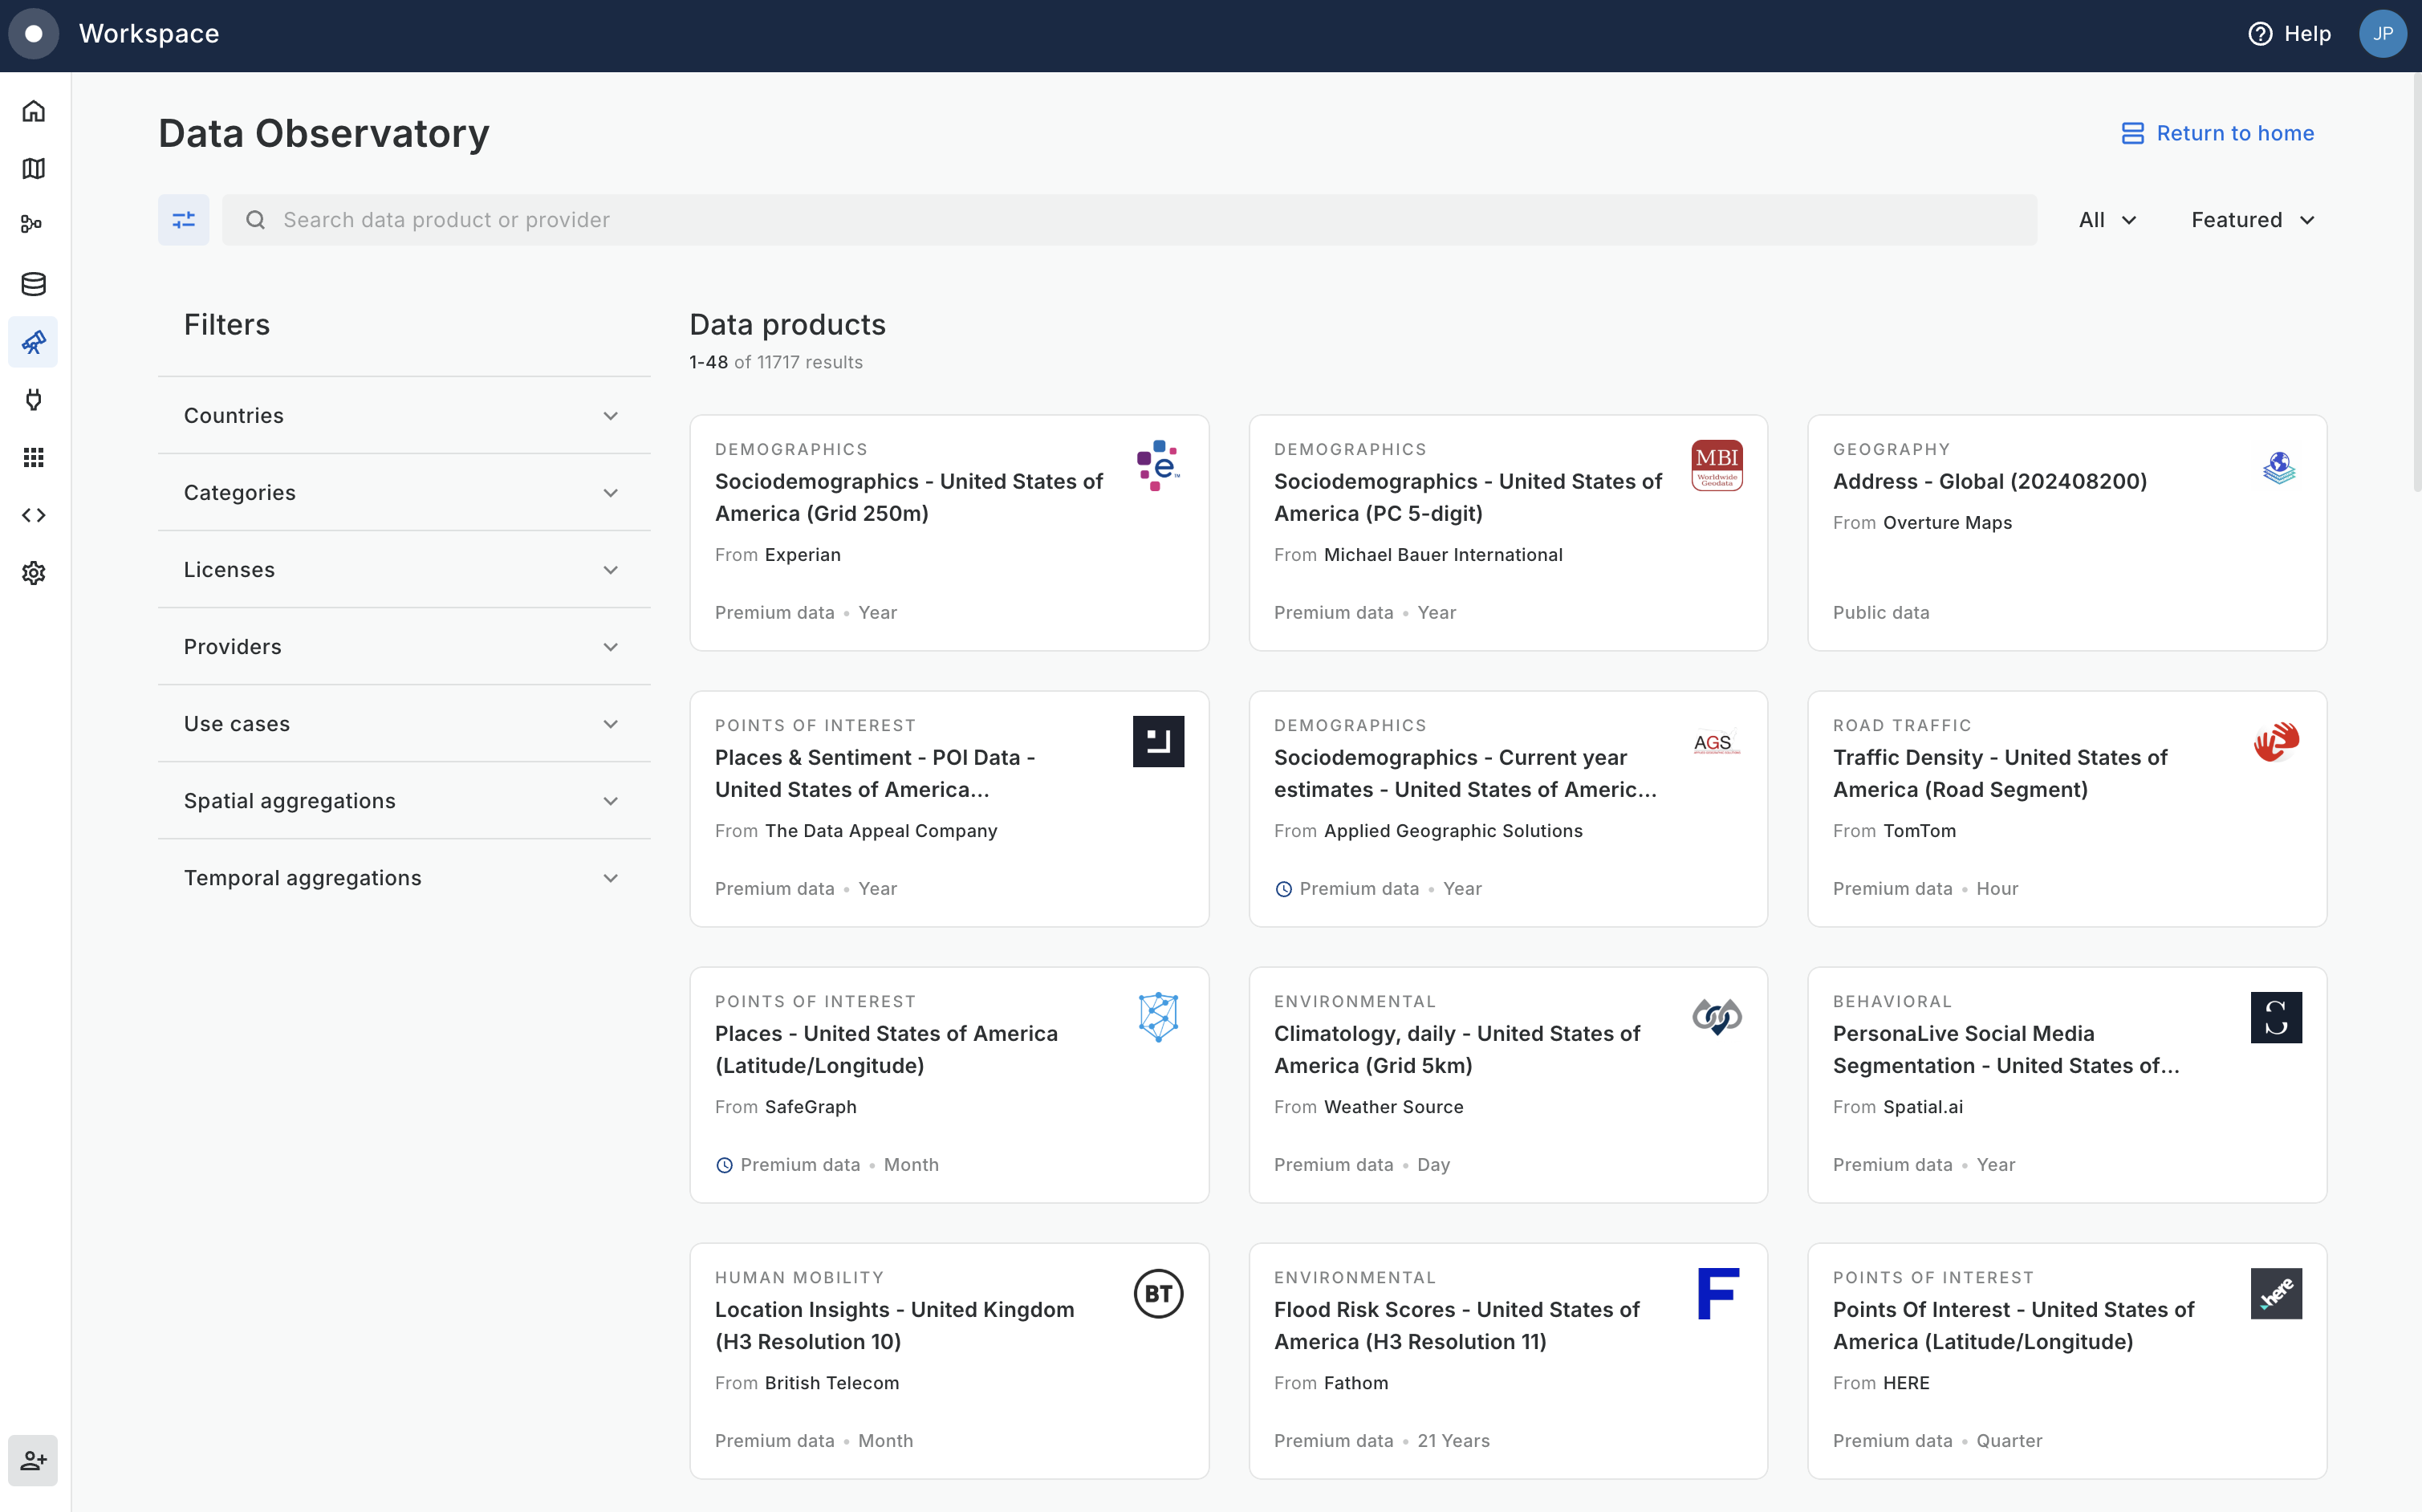
Task: Open the Maps sidebar icon
Action: [x=34, y=168]
